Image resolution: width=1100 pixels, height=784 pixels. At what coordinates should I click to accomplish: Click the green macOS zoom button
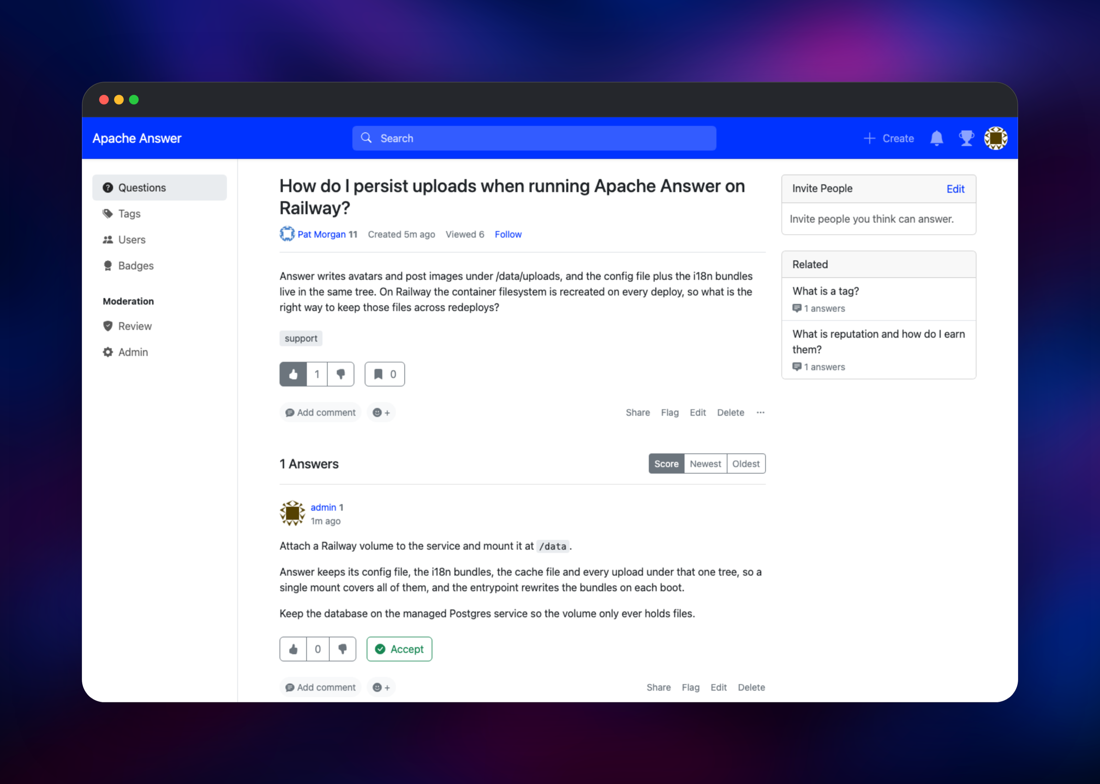point(134,100)
